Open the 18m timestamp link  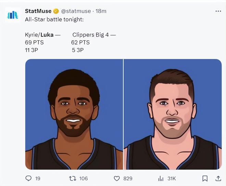point(101,11)
